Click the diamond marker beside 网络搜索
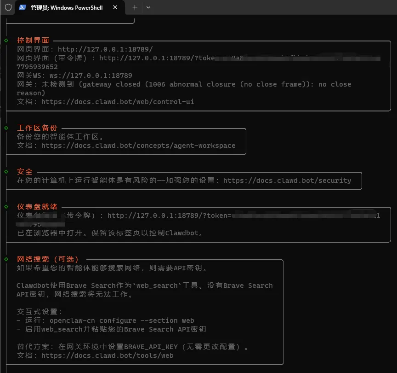This screenshot has height=373, width=397. point(6,259)
